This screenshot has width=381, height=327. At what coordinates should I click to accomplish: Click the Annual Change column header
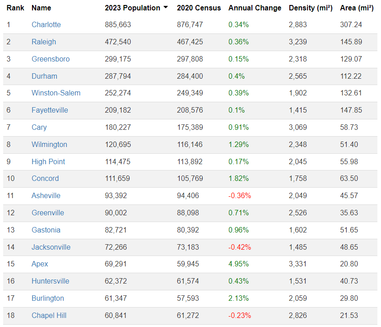pyautogui.click(x=255, y=8)
